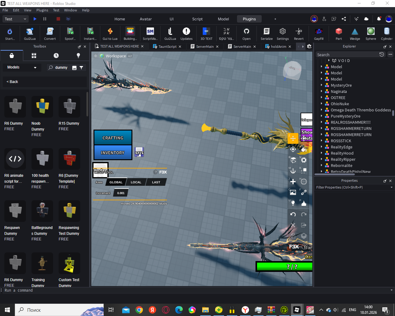Click the Revert plugin icon
The width and height of the screenshot is (395, 316).
click(299, 34)
